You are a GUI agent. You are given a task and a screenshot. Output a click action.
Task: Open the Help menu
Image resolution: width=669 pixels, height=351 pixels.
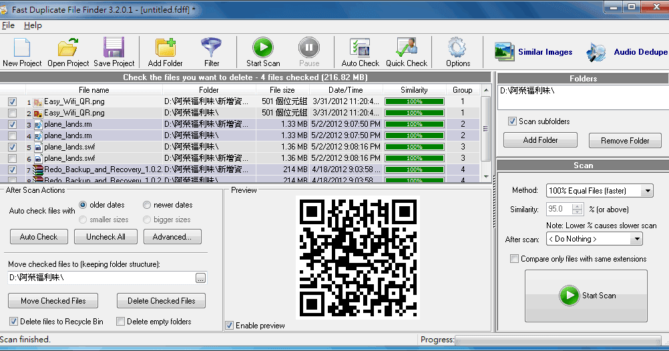point(33,25)
